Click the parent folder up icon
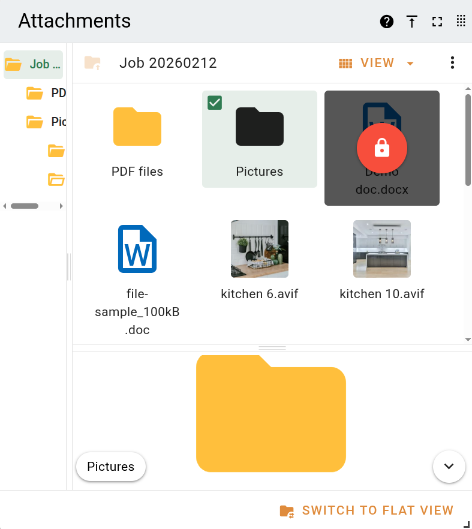Image resolution: width=472 pixels, height=529 pixels. pyautogui.click(x=92, y=63)
